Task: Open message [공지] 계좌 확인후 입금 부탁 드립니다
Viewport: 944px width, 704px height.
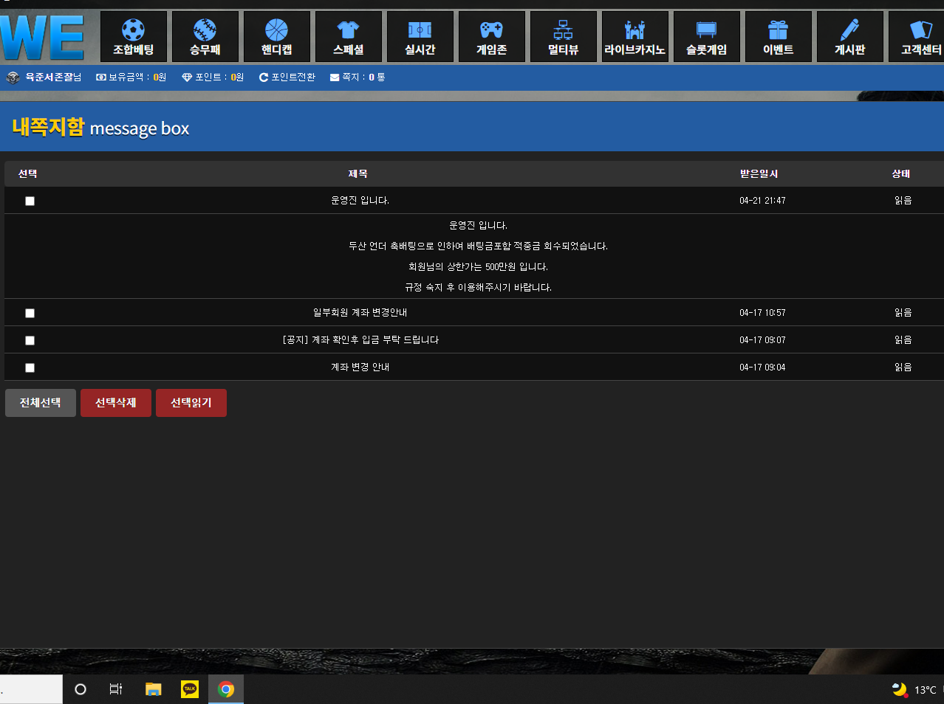Action: [x=360, y=340]
